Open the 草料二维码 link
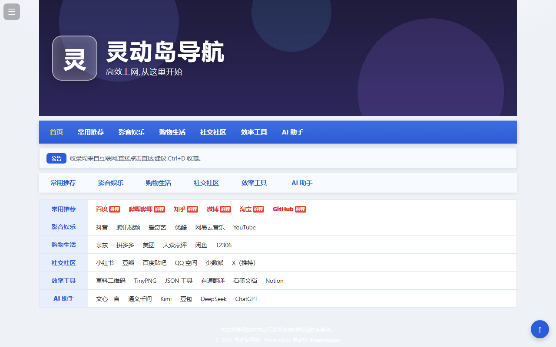Viewport: 556px width, 347px height. coord(111,281)
